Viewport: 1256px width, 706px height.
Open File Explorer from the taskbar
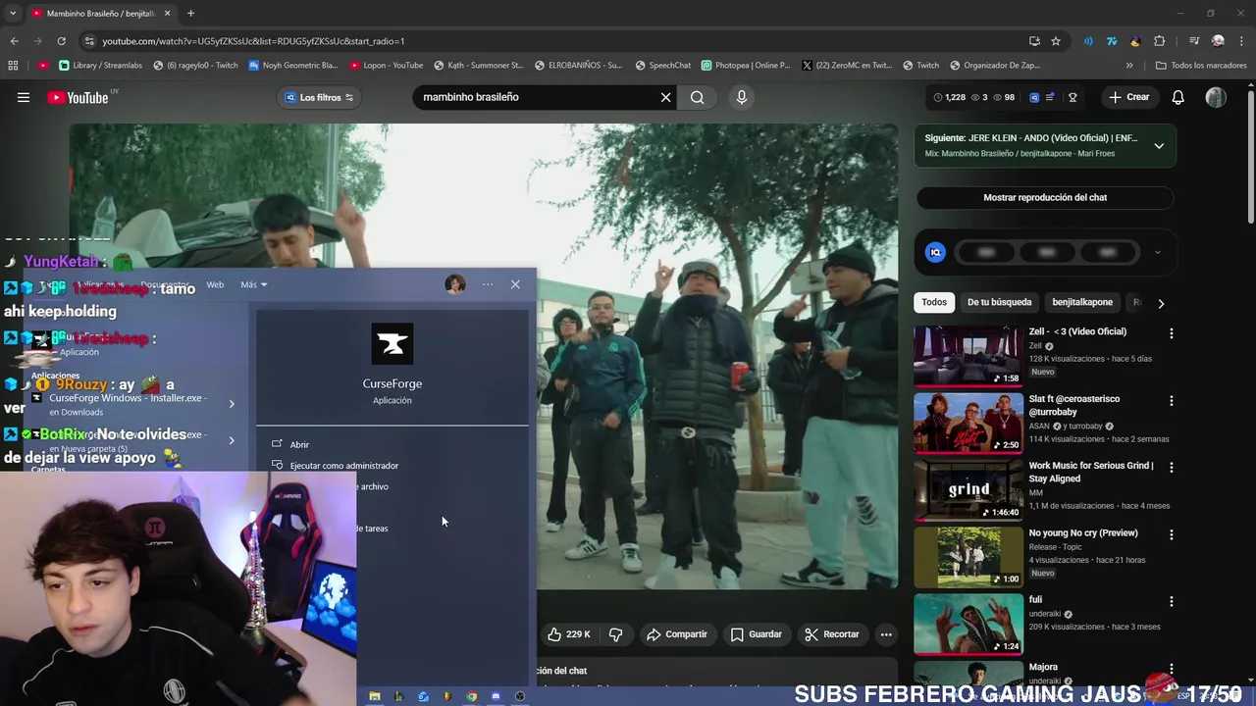(x=374, y=696)
